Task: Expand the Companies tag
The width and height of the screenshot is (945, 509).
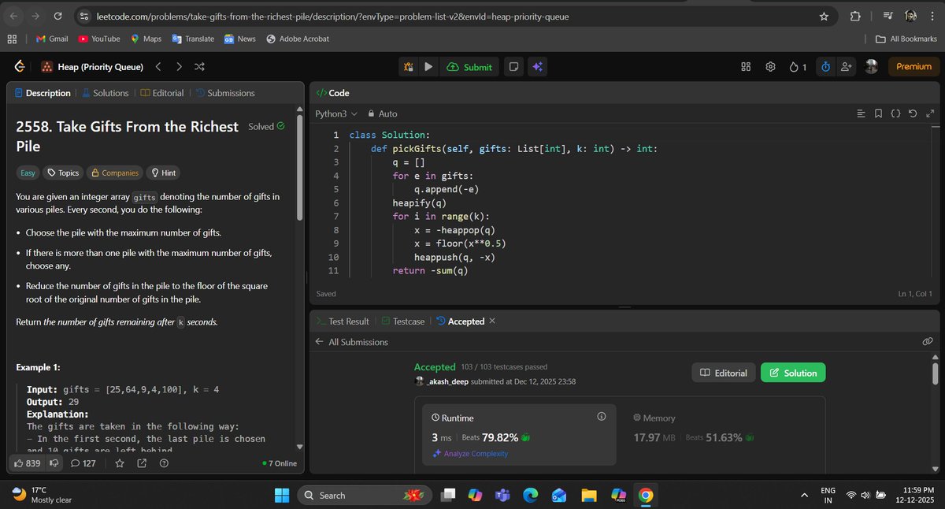Action: click(114, 173)
